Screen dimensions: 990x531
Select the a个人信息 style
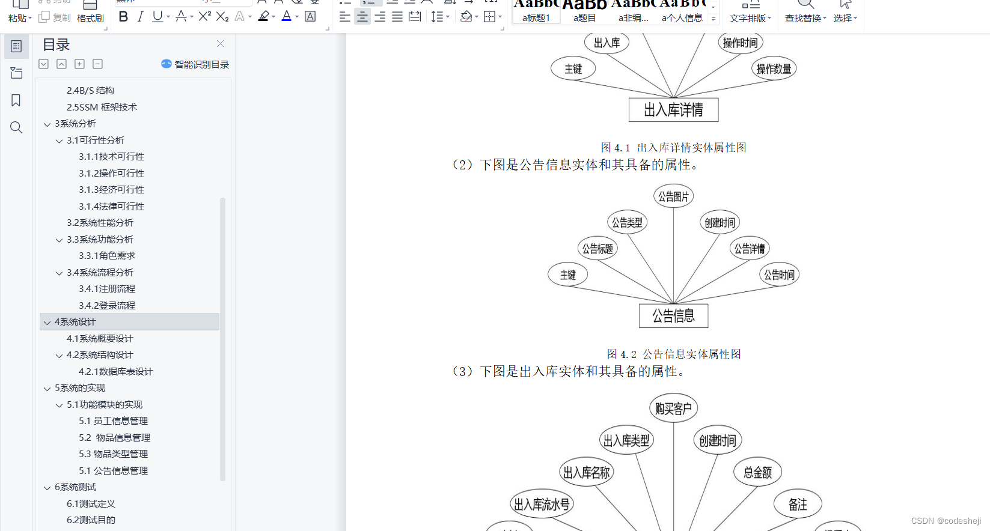pos(682,12)
